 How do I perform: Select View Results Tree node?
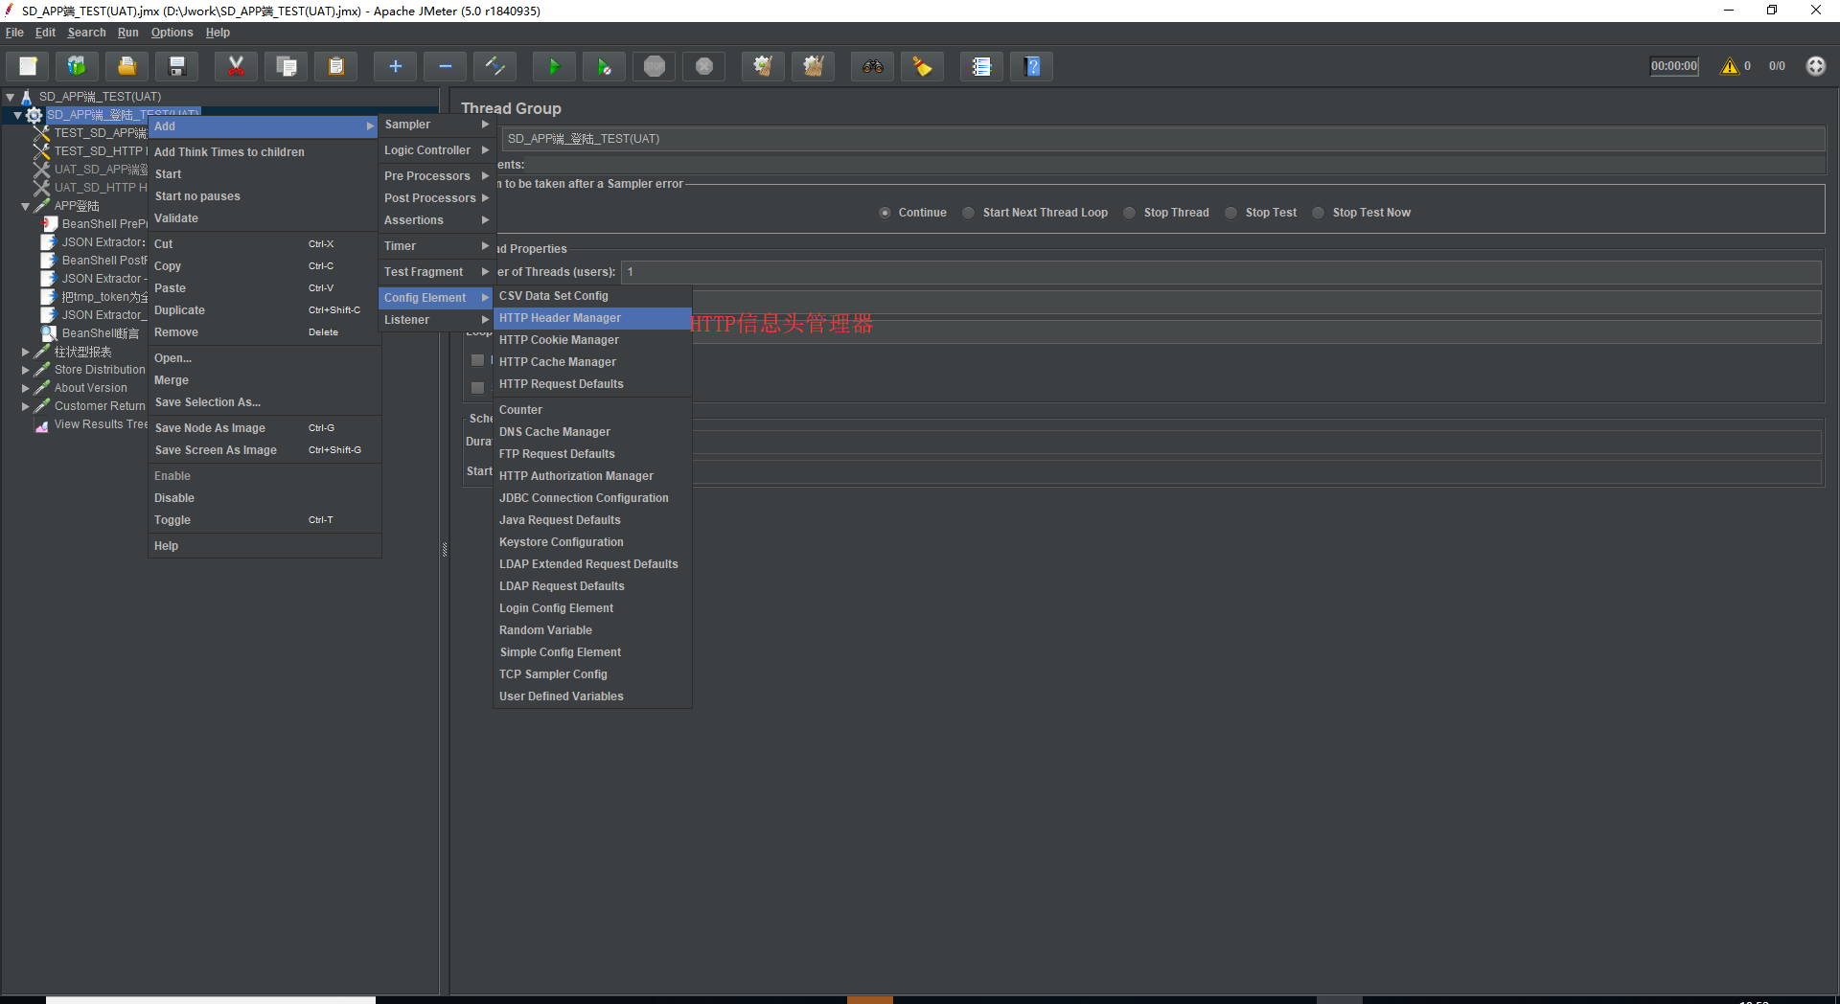pos(101,424)
